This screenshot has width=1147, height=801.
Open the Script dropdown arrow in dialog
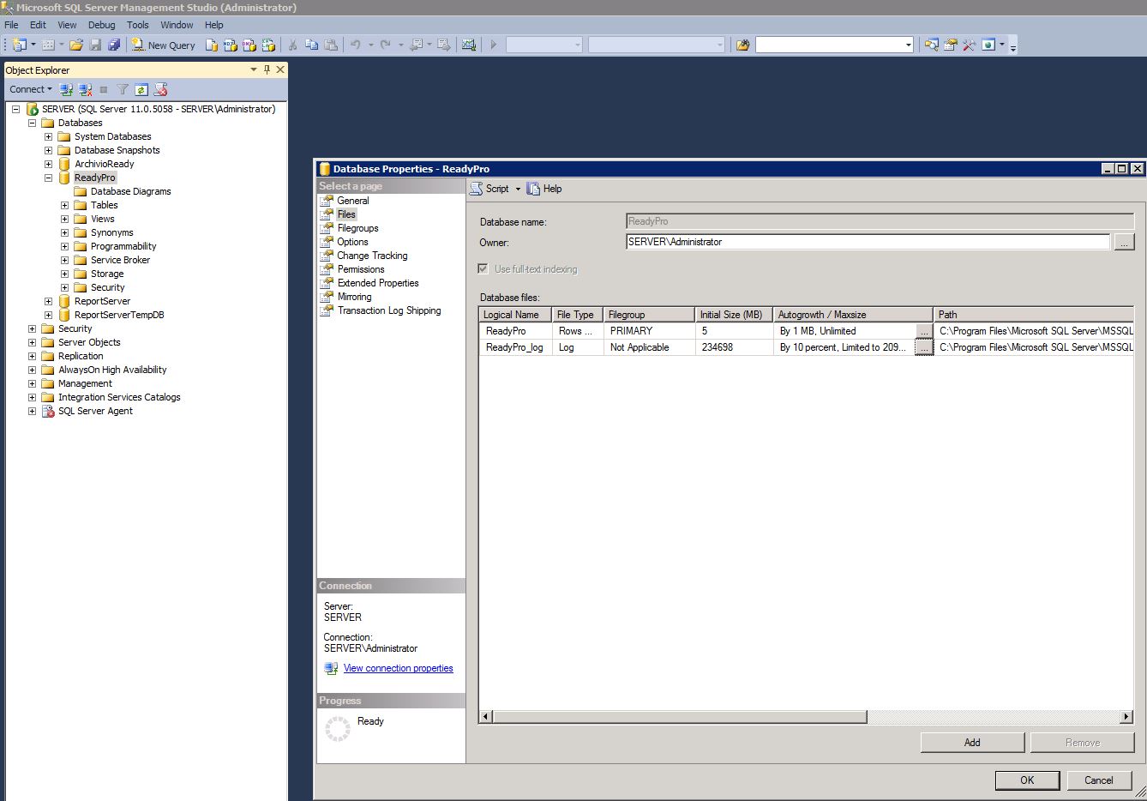point(518,189)
